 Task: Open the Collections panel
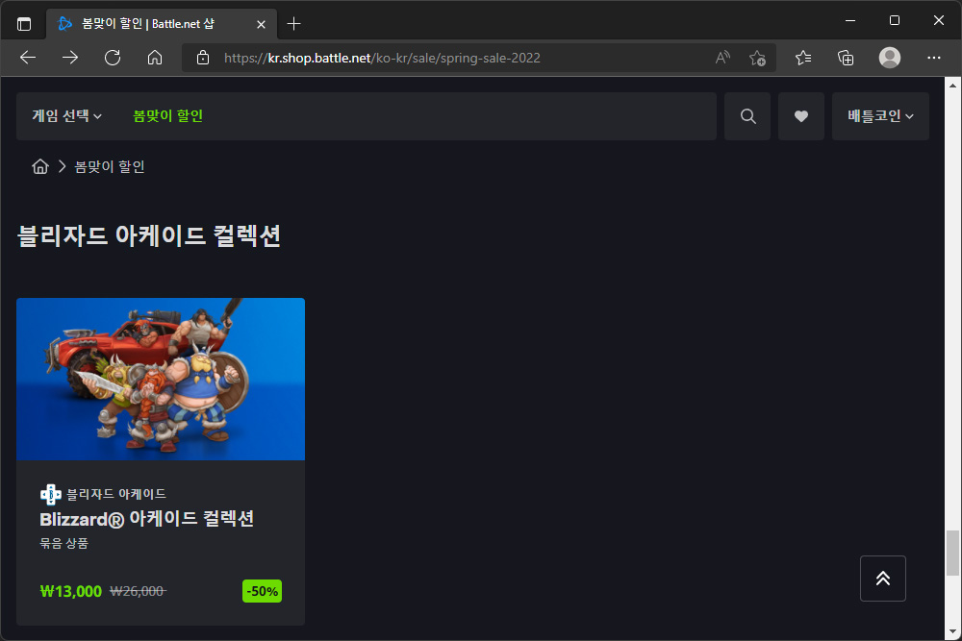(x=846, y=58)
